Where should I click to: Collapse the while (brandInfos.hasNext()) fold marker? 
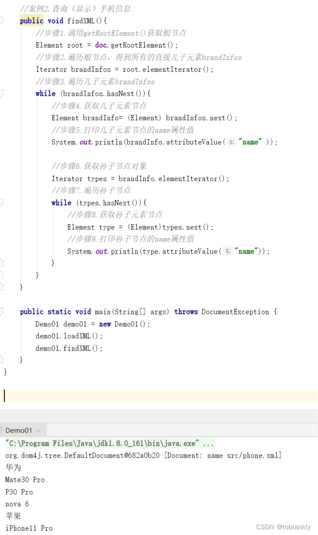pyautogui.click(x=1, y=94)
